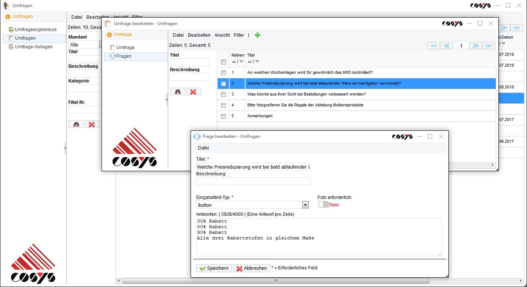Click the orange arrow beside the Umfrage header
This screenshot has width=527, height=287.
[109, 34]
